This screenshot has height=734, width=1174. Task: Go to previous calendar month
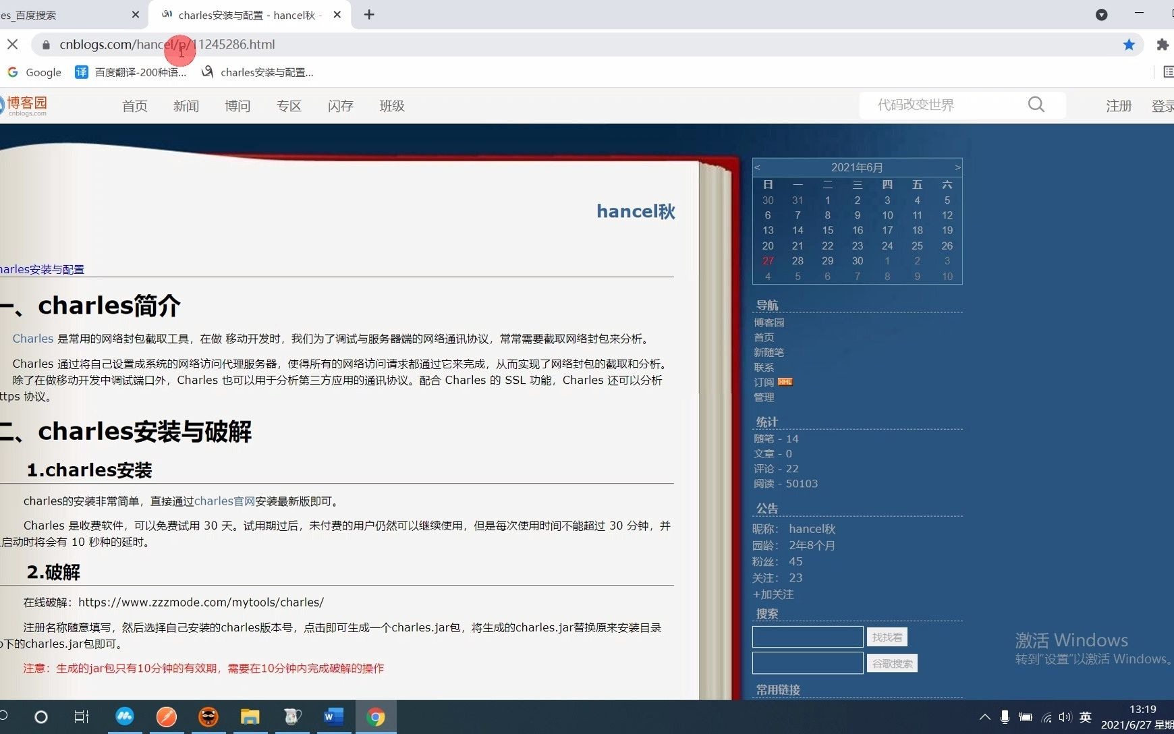[757, 167]
